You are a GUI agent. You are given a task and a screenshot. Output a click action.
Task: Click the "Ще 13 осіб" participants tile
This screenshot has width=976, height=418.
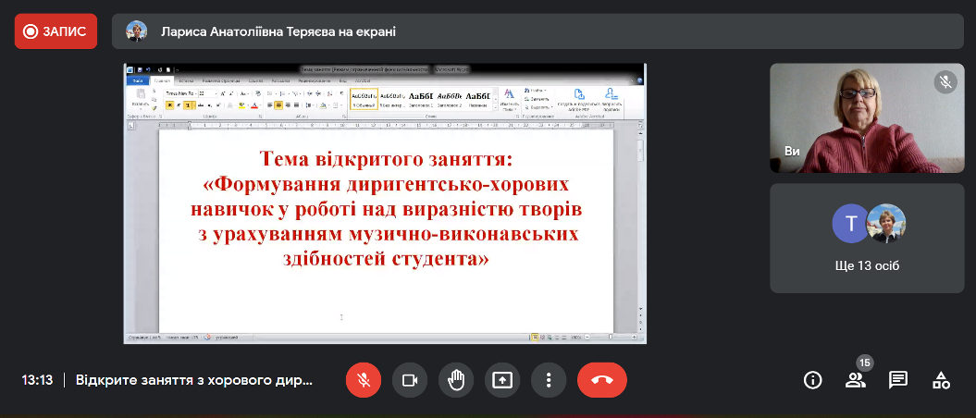tap(866, 238)
